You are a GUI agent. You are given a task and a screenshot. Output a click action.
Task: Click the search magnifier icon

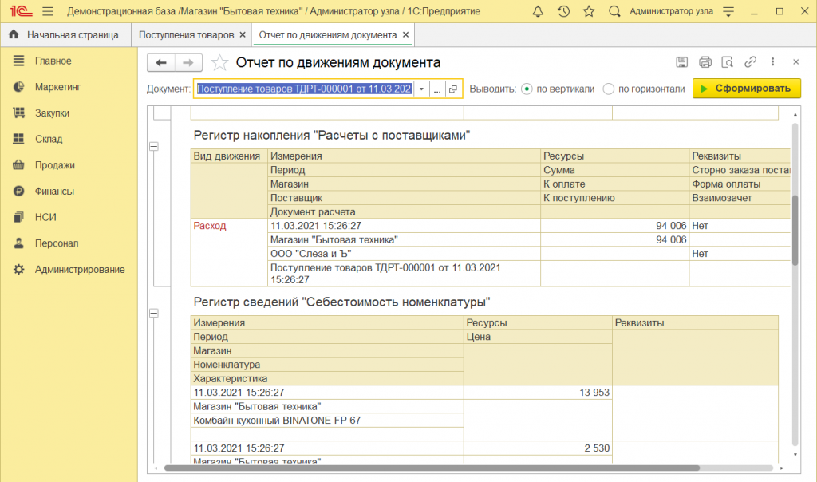tap(614, 11)
